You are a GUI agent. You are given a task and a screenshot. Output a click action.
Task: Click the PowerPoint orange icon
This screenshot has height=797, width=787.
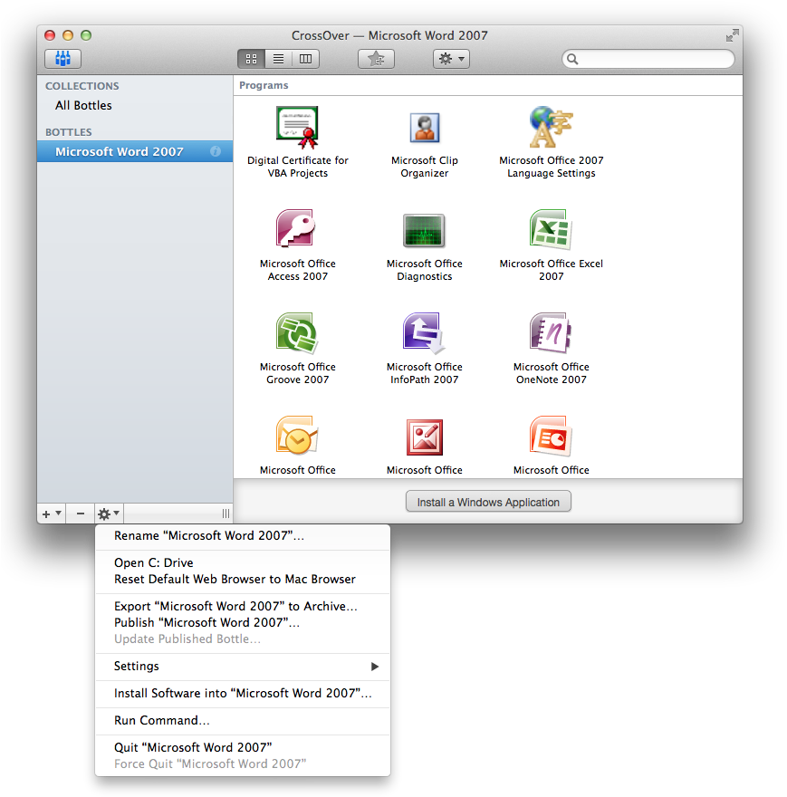tap(551, 436)
